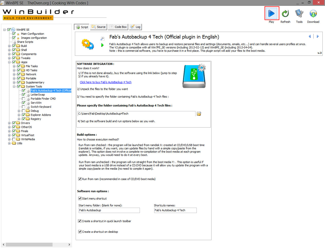
Task: Expand the Shell tree node
Action: (9, 50)
